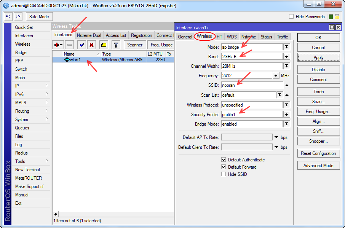Click the Scanner toolbar button
Screen dimensions: 345x228
click(x=135, y=45)
